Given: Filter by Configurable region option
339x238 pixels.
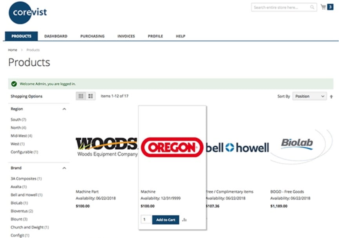Looking at the screenshot, I should (24, 152).
